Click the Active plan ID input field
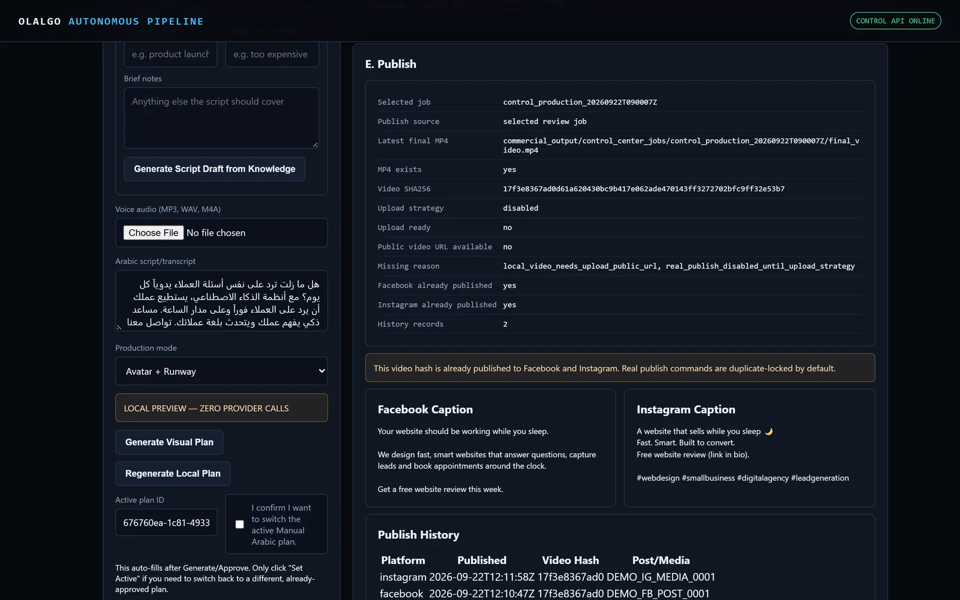960x600 pixels. [x=166, y=523]
